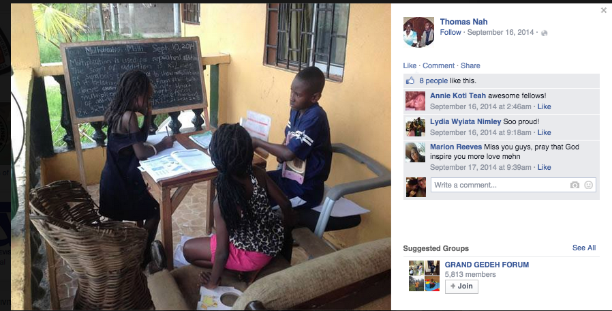View the 8 people who liked
The height and width of the screenshot is (311, 612).
point(433,81)
